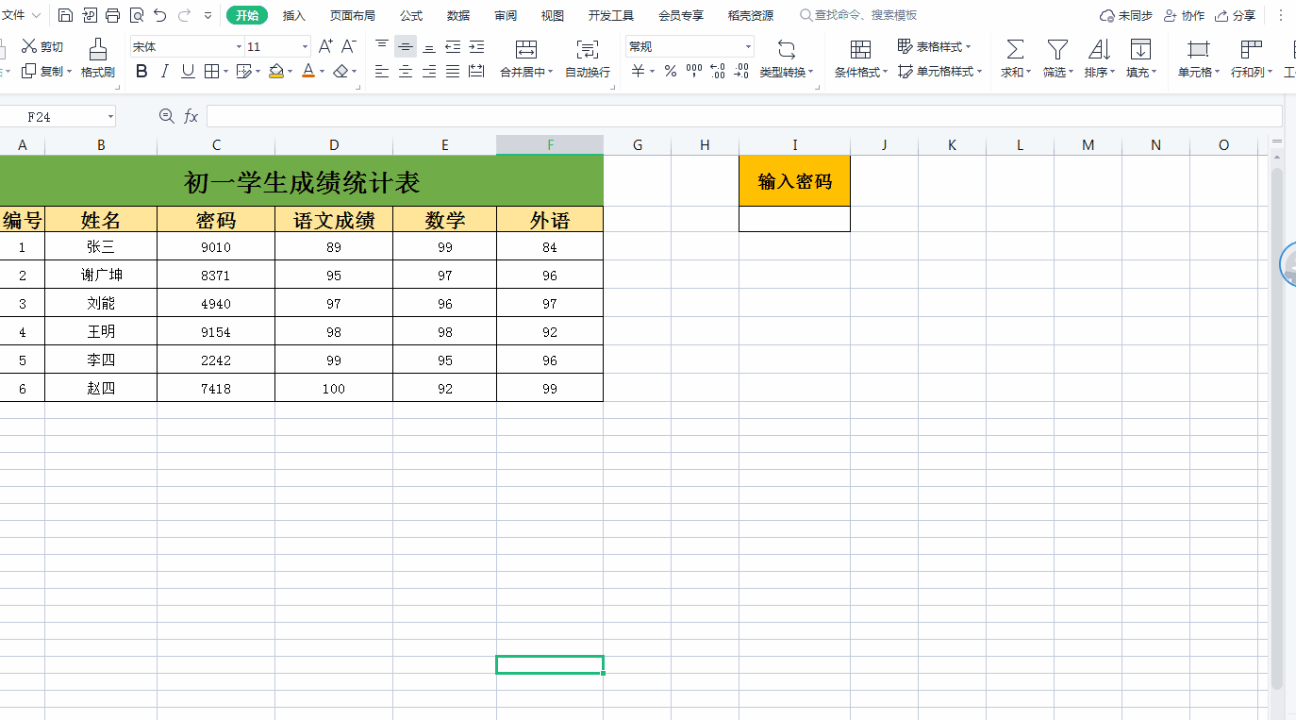Screen dimensions: 1296x720
Task: Switch to the Review (审阅) tab
Action: pos(506,15)
